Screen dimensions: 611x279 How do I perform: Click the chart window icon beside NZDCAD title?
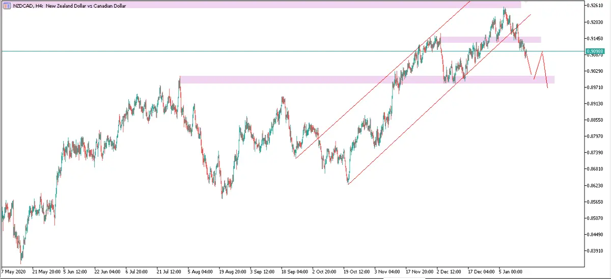pyautogui.click(x=7, y=6)
